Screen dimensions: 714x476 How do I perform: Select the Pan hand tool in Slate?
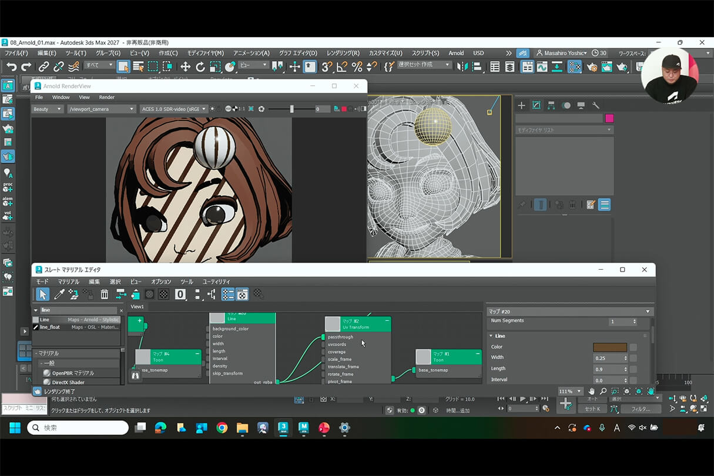pos(592,391)
